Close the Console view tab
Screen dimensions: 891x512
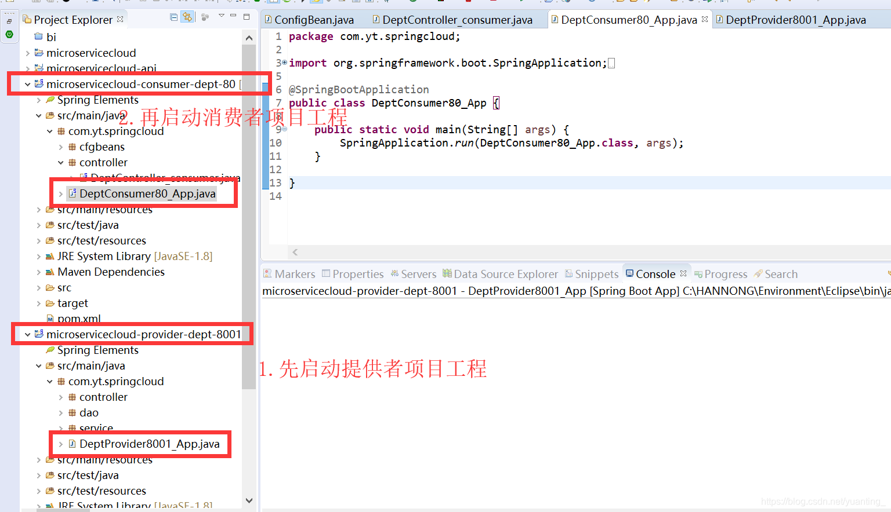(683, 273)
